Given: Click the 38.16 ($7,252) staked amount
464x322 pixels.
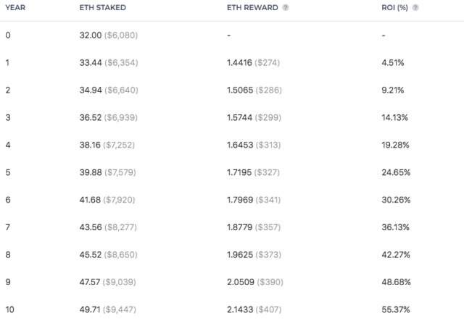Looking at the screenshot, I should click(x=107, y=145).
